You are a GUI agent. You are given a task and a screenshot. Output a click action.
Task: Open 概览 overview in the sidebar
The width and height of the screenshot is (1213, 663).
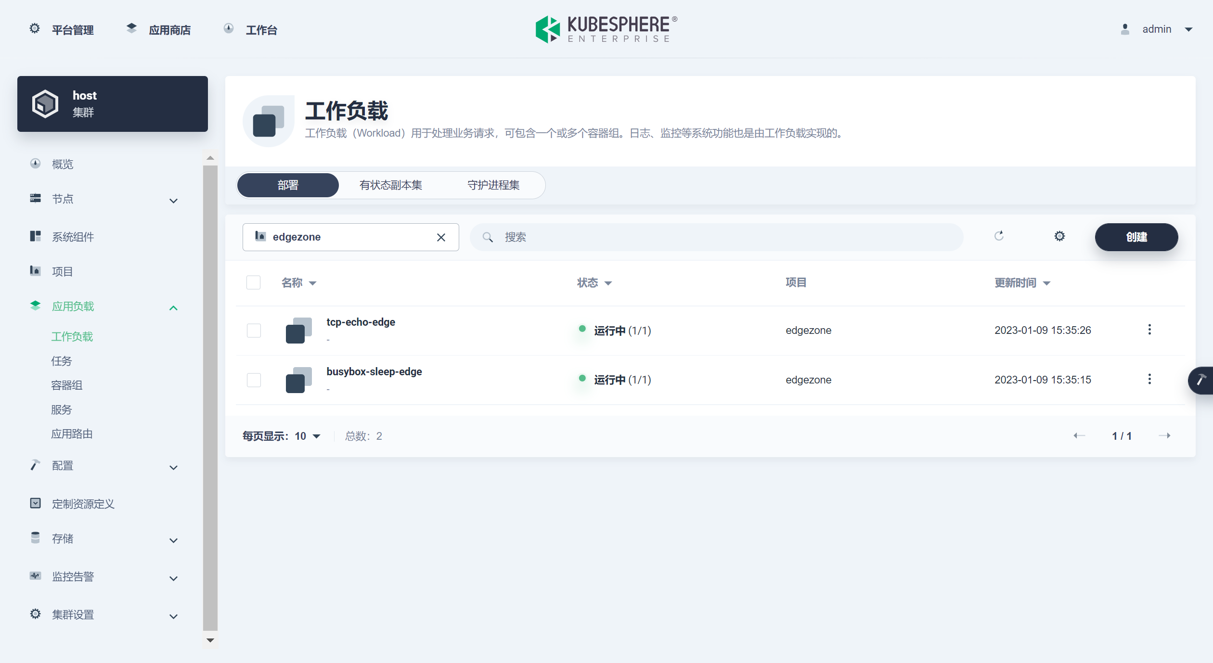coord(62,164)
